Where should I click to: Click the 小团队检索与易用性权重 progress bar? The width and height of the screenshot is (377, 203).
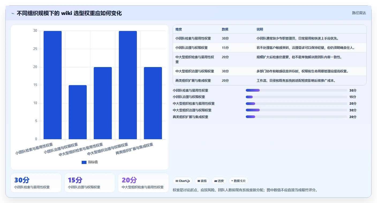pos(296,90)
